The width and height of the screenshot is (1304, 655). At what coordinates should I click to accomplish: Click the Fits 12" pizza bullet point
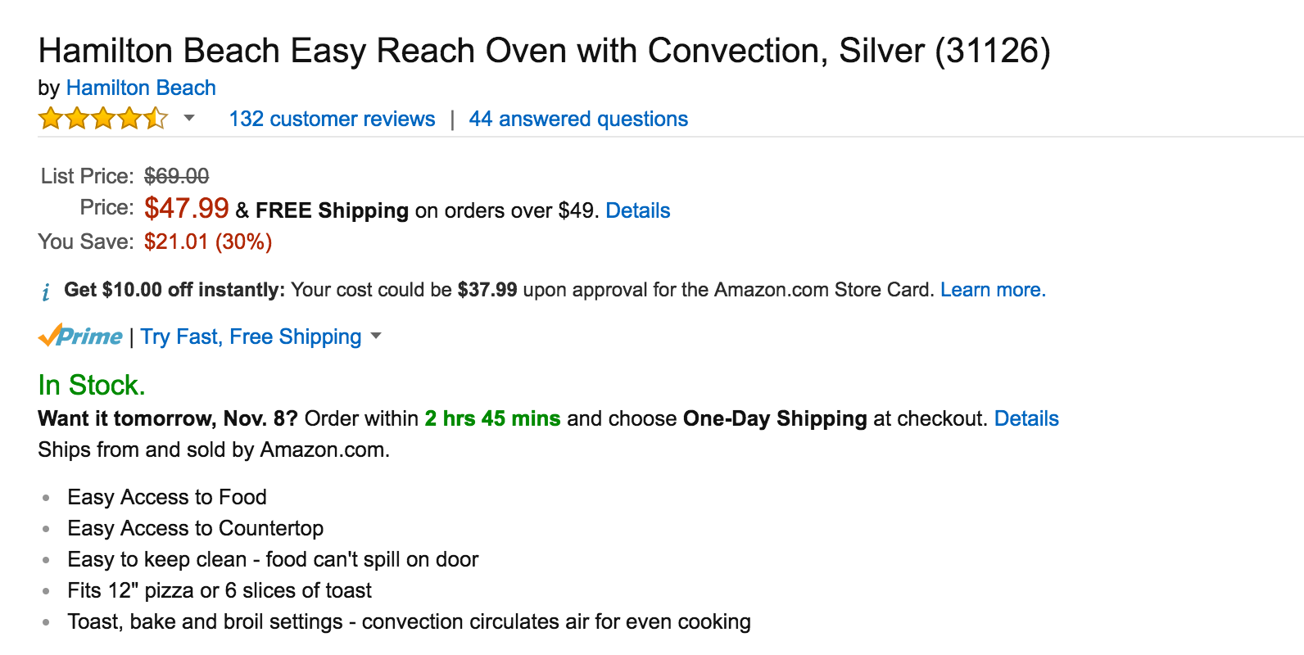click(x=220, y=590)
